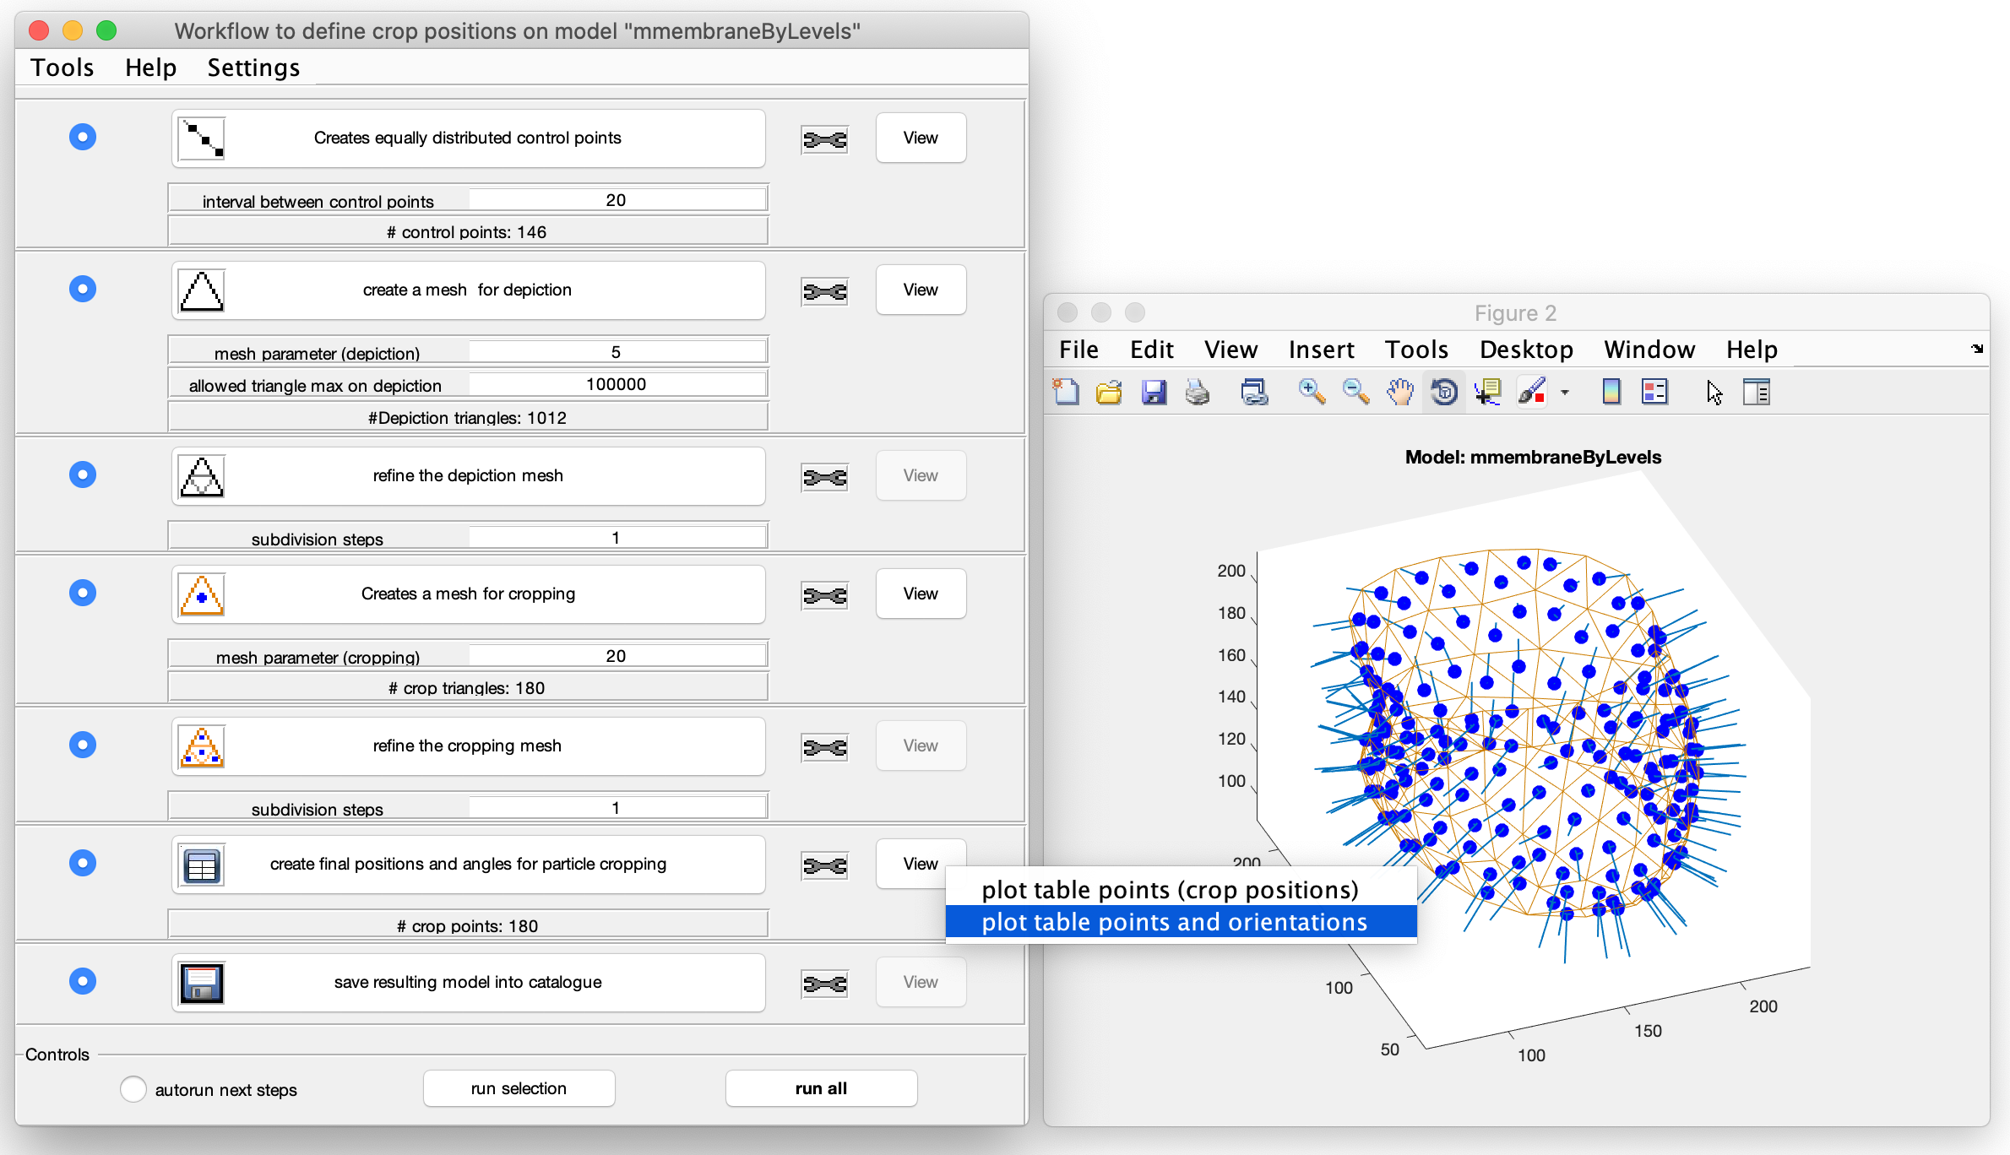Click allowed triangle max field showing 100000
Screen dimensions: 2010x1155
pyautogui.click(x=617, y=384)
